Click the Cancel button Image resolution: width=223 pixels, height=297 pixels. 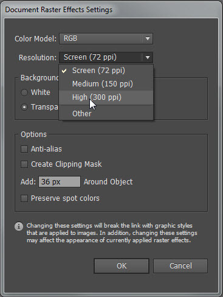180,266
